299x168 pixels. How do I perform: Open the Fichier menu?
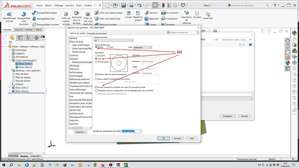click(40, 6)
